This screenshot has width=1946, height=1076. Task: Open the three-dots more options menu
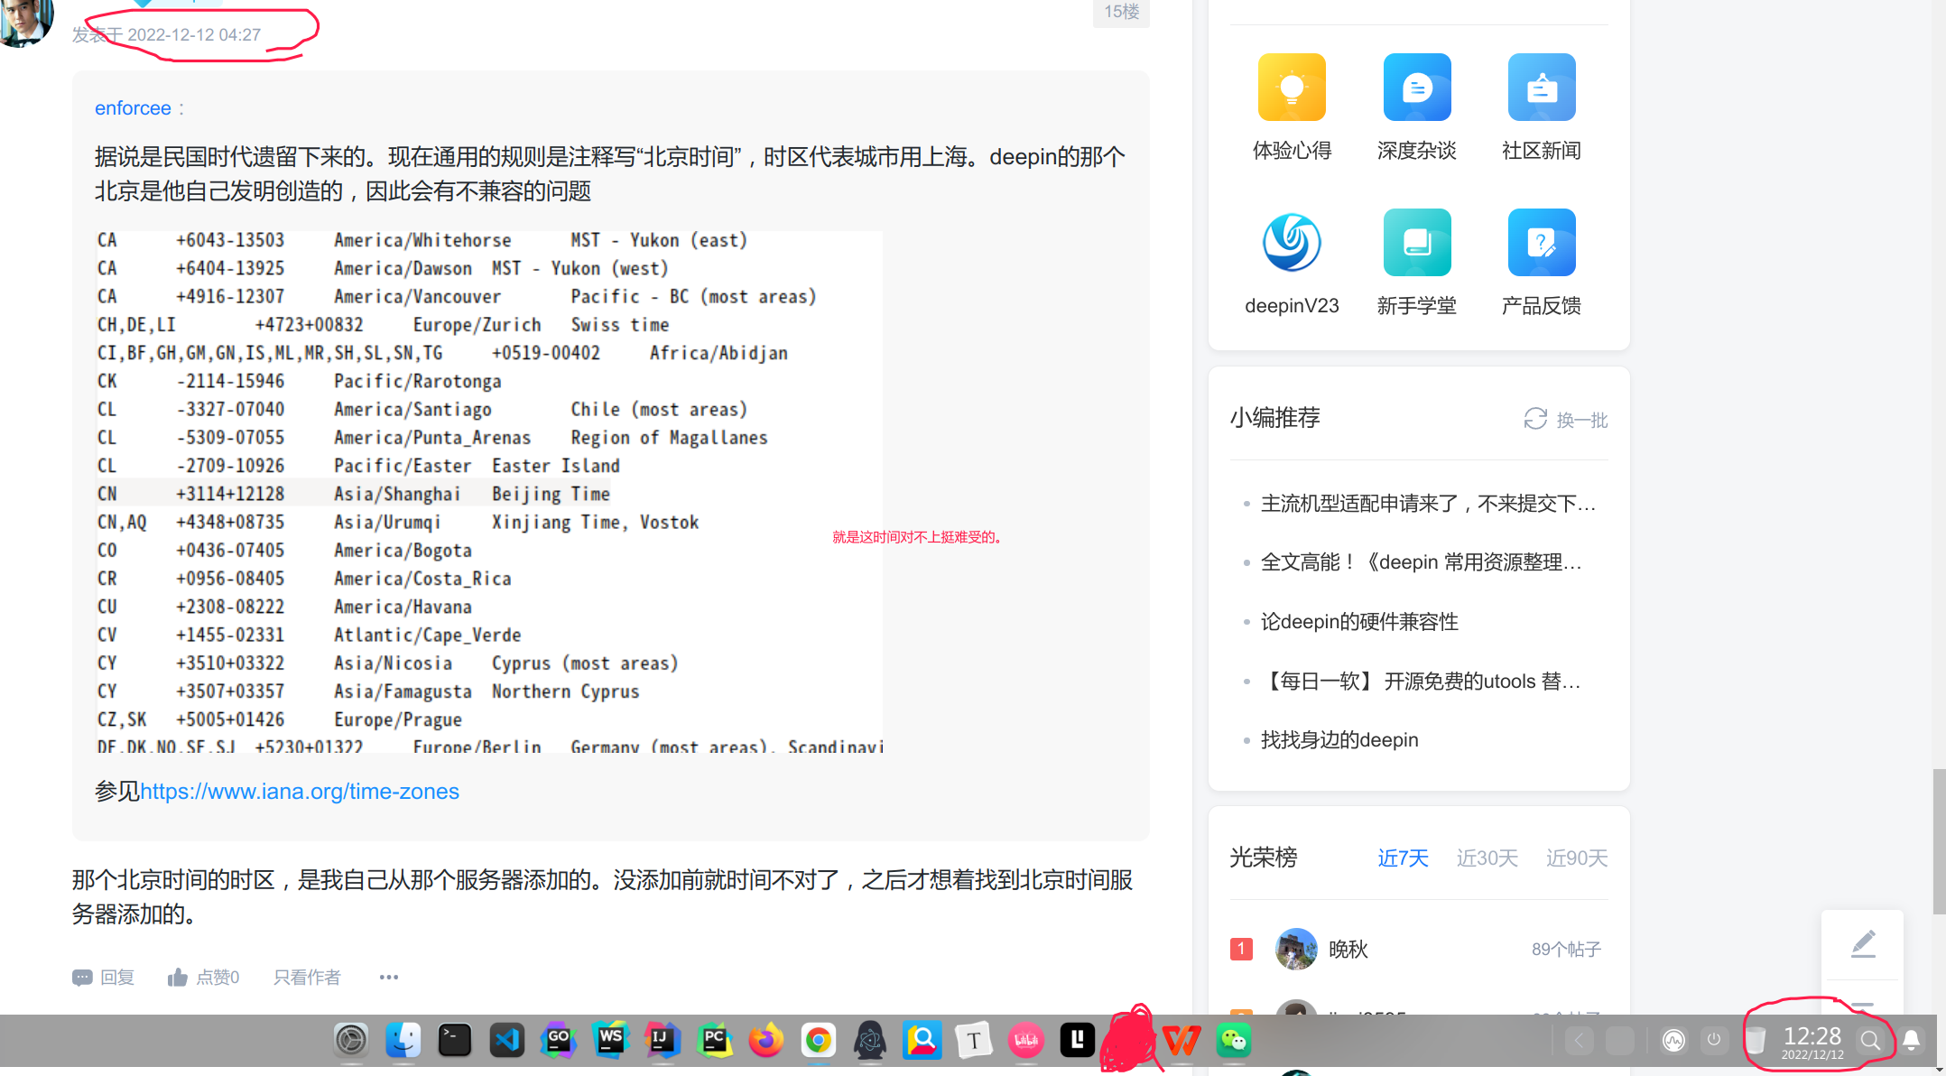pos(389,978)
